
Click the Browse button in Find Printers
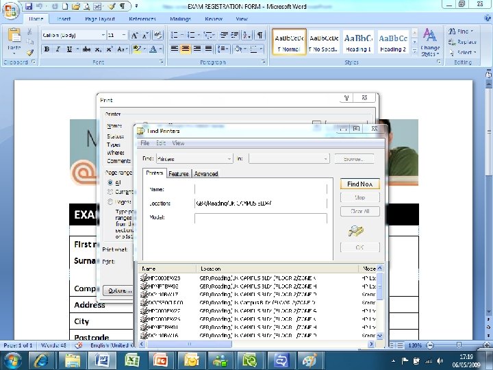[x=354, y=159]
